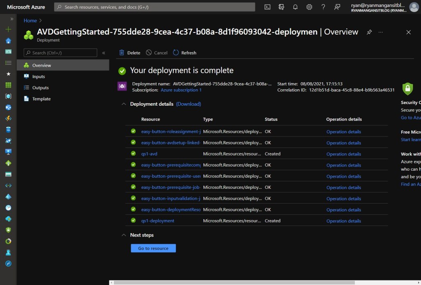
Task: Click the global search resources box
Action: [x=155, y=7]
